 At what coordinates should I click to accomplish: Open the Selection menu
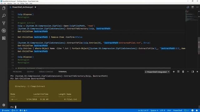[10, 3]
